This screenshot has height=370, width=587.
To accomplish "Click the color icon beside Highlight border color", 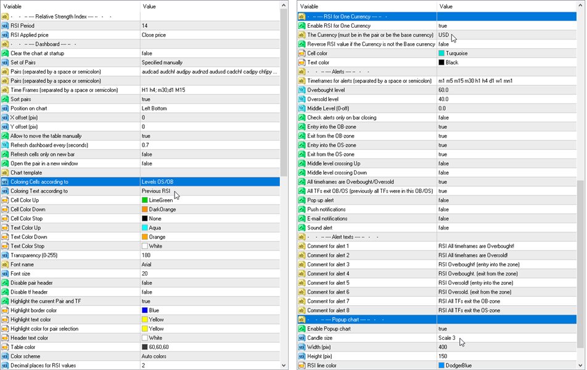I will pos(5,310).
